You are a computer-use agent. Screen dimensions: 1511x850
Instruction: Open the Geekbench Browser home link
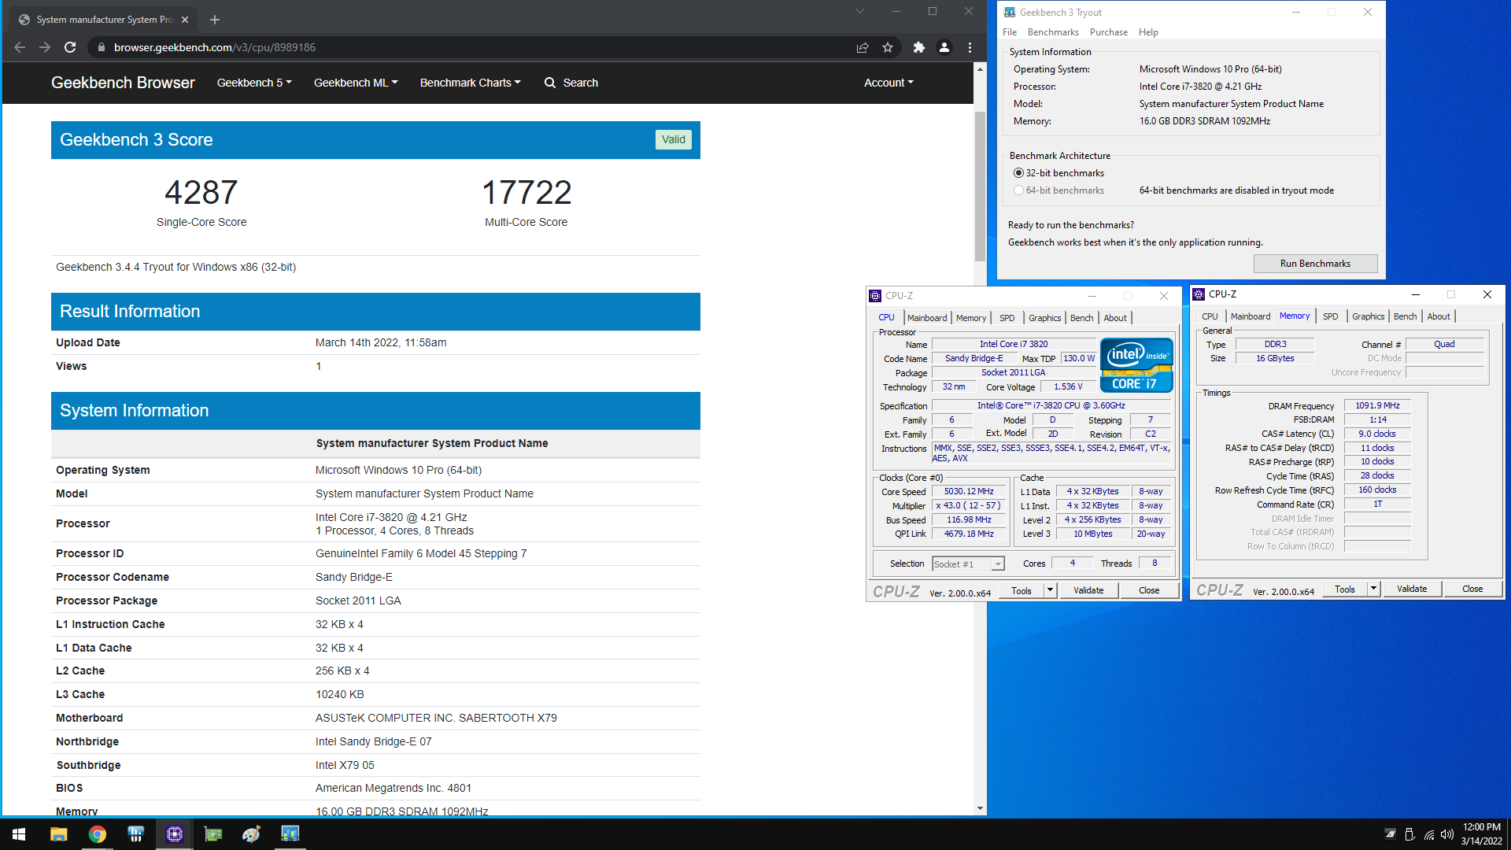coord(123,83)
